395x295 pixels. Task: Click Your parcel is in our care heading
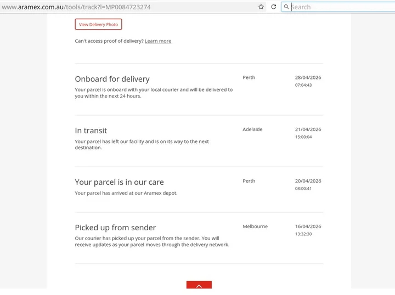(x=119, y=182)
